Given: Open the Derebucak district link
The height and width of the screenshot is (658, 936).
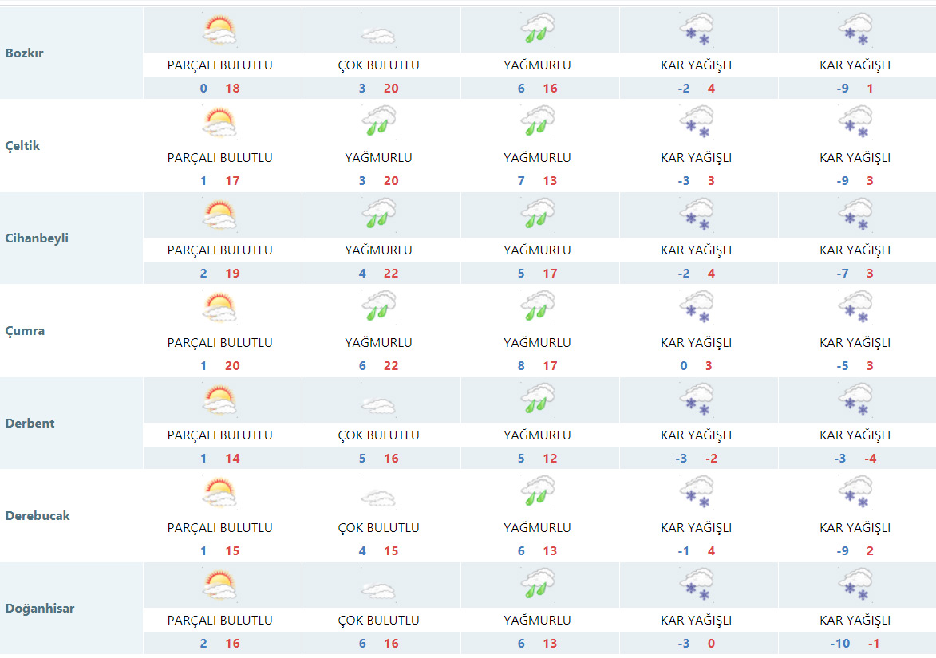Looking at the screenshot, I should pos(38,516).
